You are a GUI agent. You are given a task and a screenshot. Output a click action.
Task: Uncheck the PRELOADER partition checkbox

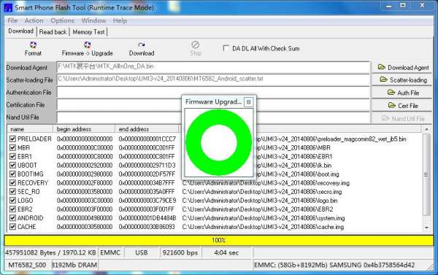click(x=12, y=139)
